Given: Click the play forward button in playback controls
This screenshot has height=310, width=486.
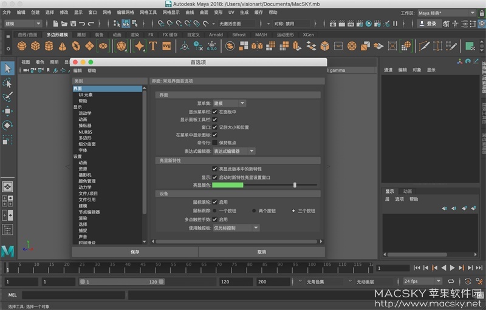Looking at the screenshot, I should pyautogui.click(x=452, y=268).
